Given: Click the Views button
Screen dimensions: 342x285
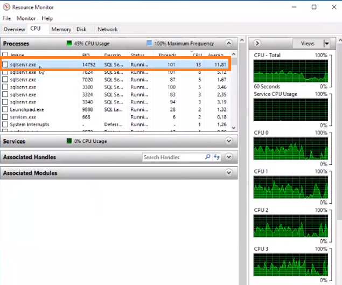Looking at the screenshot, I should [308, 43].
